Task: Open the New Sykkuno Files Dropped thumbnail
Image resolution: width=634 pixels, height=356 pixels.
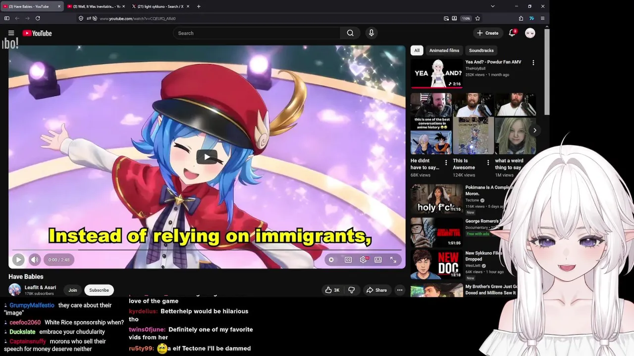Action: [x=436, y=265]
